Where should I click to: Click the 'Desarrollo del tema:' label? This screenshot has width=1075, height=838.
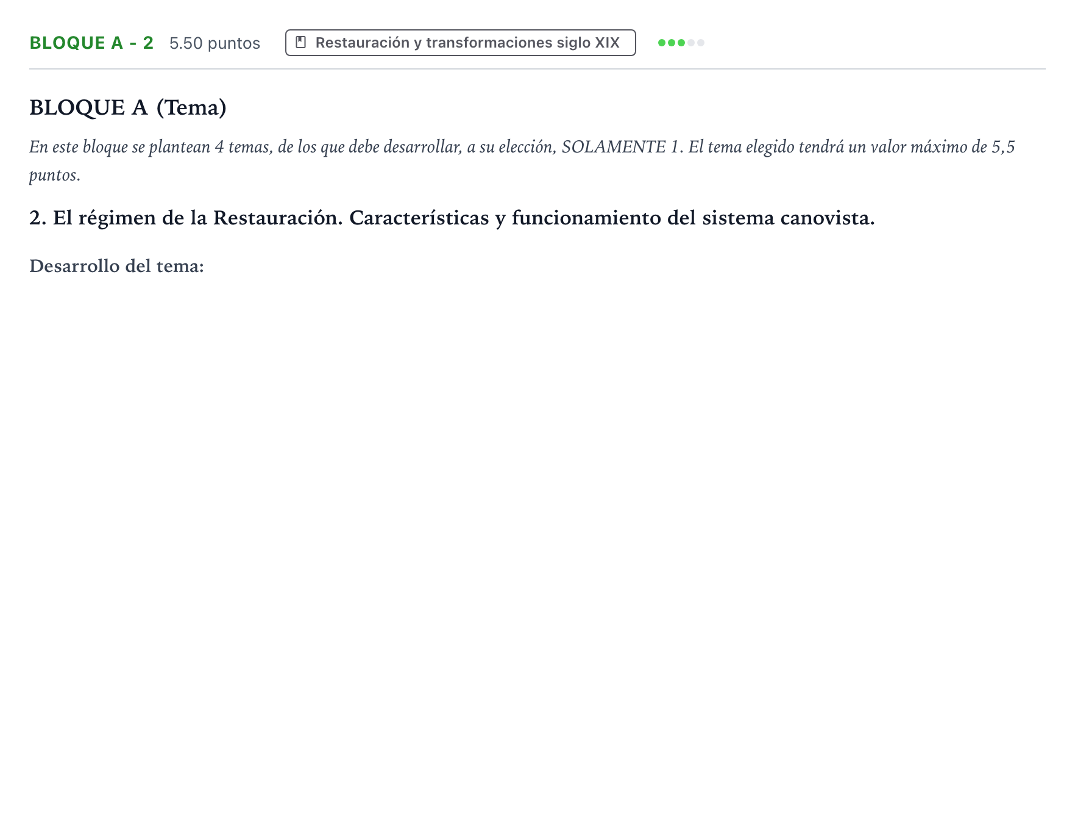pos(116,266)
